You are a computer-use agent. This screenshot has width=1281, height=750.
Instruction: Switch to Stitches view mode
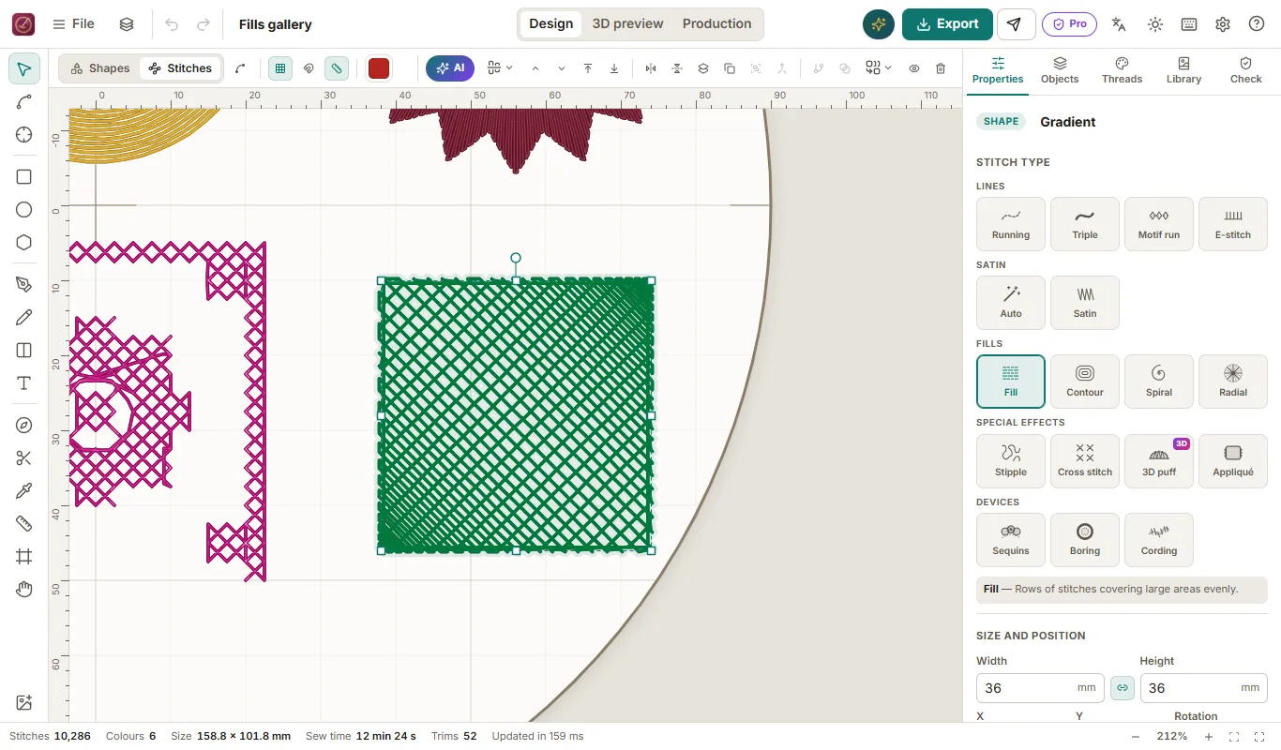180,68
